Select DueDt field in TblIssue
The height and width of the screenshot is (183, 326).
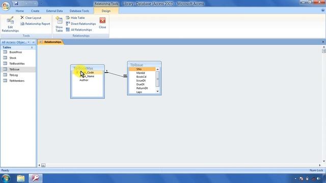pyautogui.click(x=142, y=84)
